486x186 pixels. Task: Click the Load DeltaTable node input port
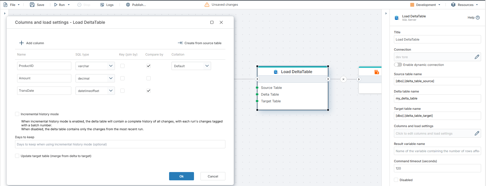click(x=257, y=79)
